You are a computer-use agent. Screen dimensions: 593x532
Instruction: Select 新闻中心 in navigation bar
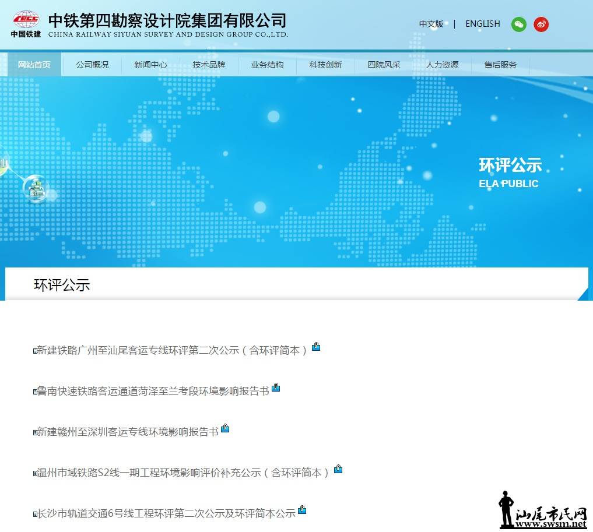150,65
